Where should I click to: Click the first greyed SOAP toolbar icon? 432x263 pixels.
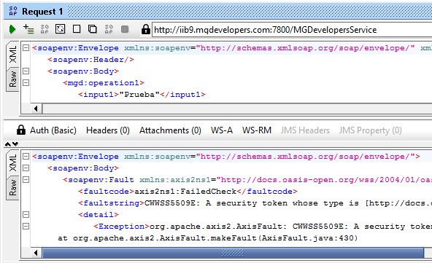tap(45, 29)
